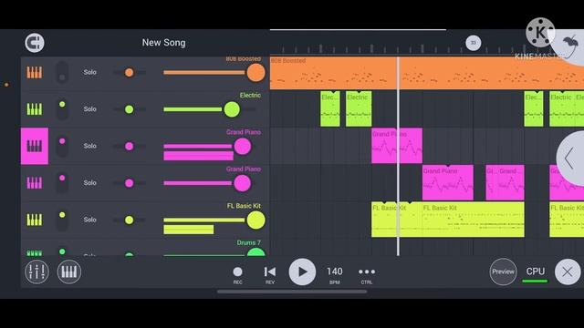584x328 pixels.
Task: Click the FL Basic Kit track name
Action: tap(244, 206)
